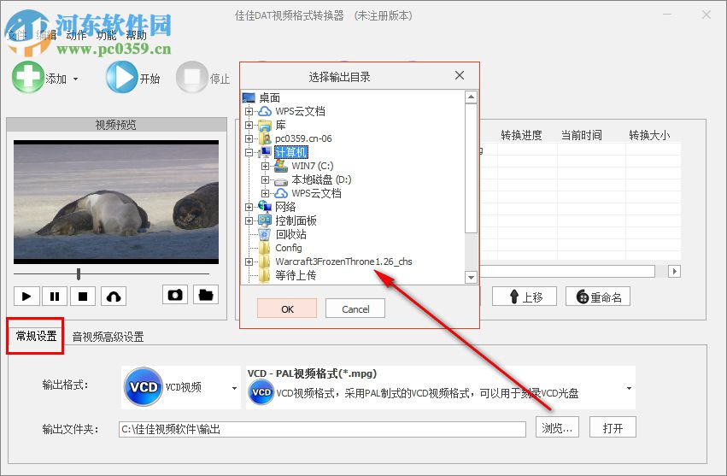Click the folder tree scroll up arrow
This screenshot has width=727, height=476.
coord(471,97)
